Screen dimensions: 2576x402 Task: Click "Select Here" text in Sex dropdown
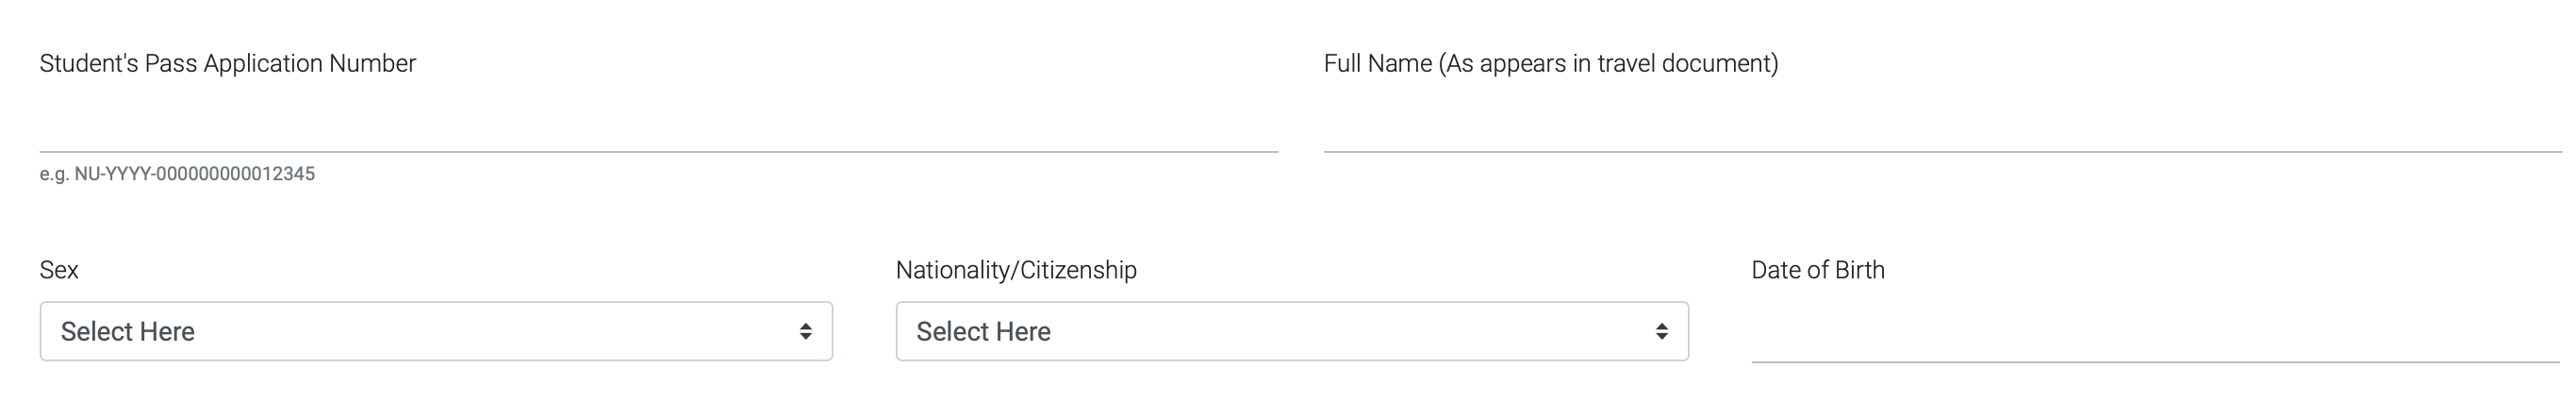128,332
